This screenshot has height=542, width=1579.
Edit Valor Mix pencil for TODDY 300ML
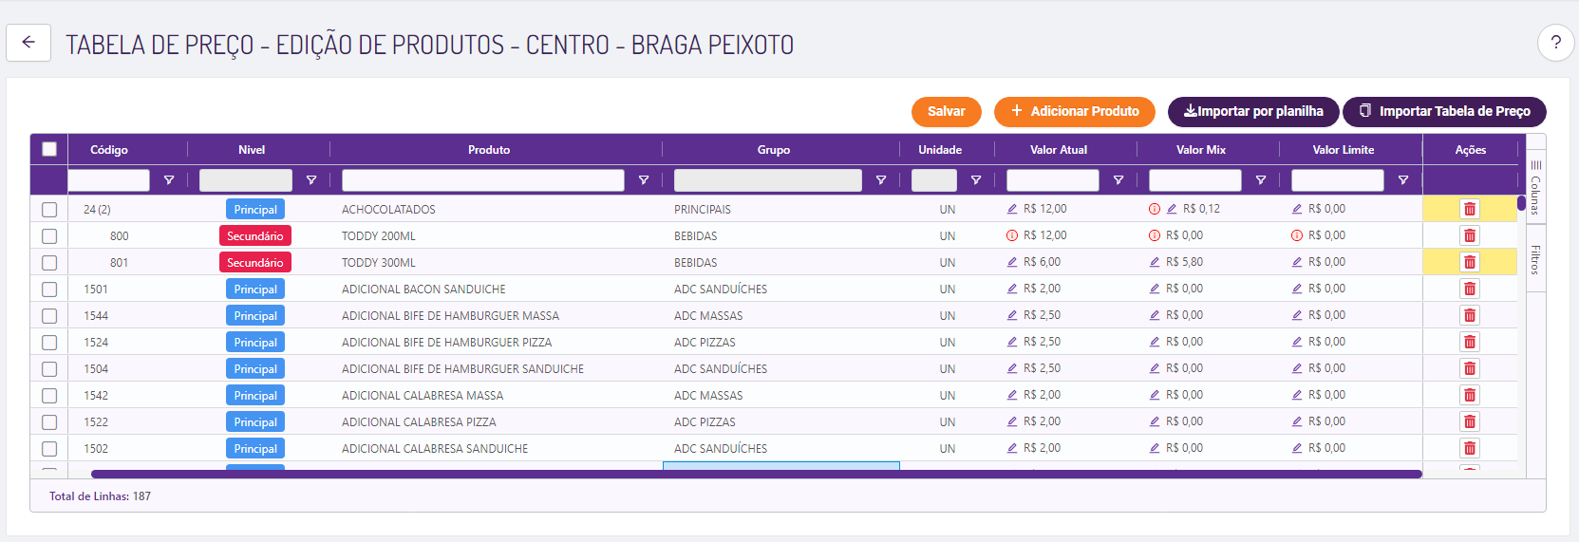point(1155,262)
